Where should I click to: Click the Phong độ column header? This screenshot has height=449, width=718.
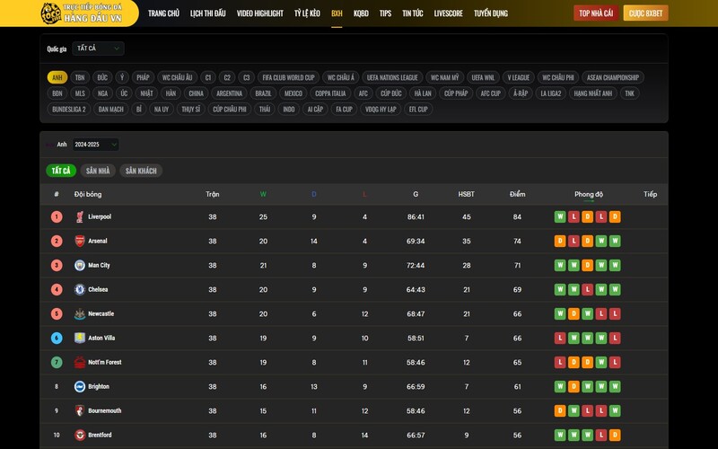(x=589, y=194)
